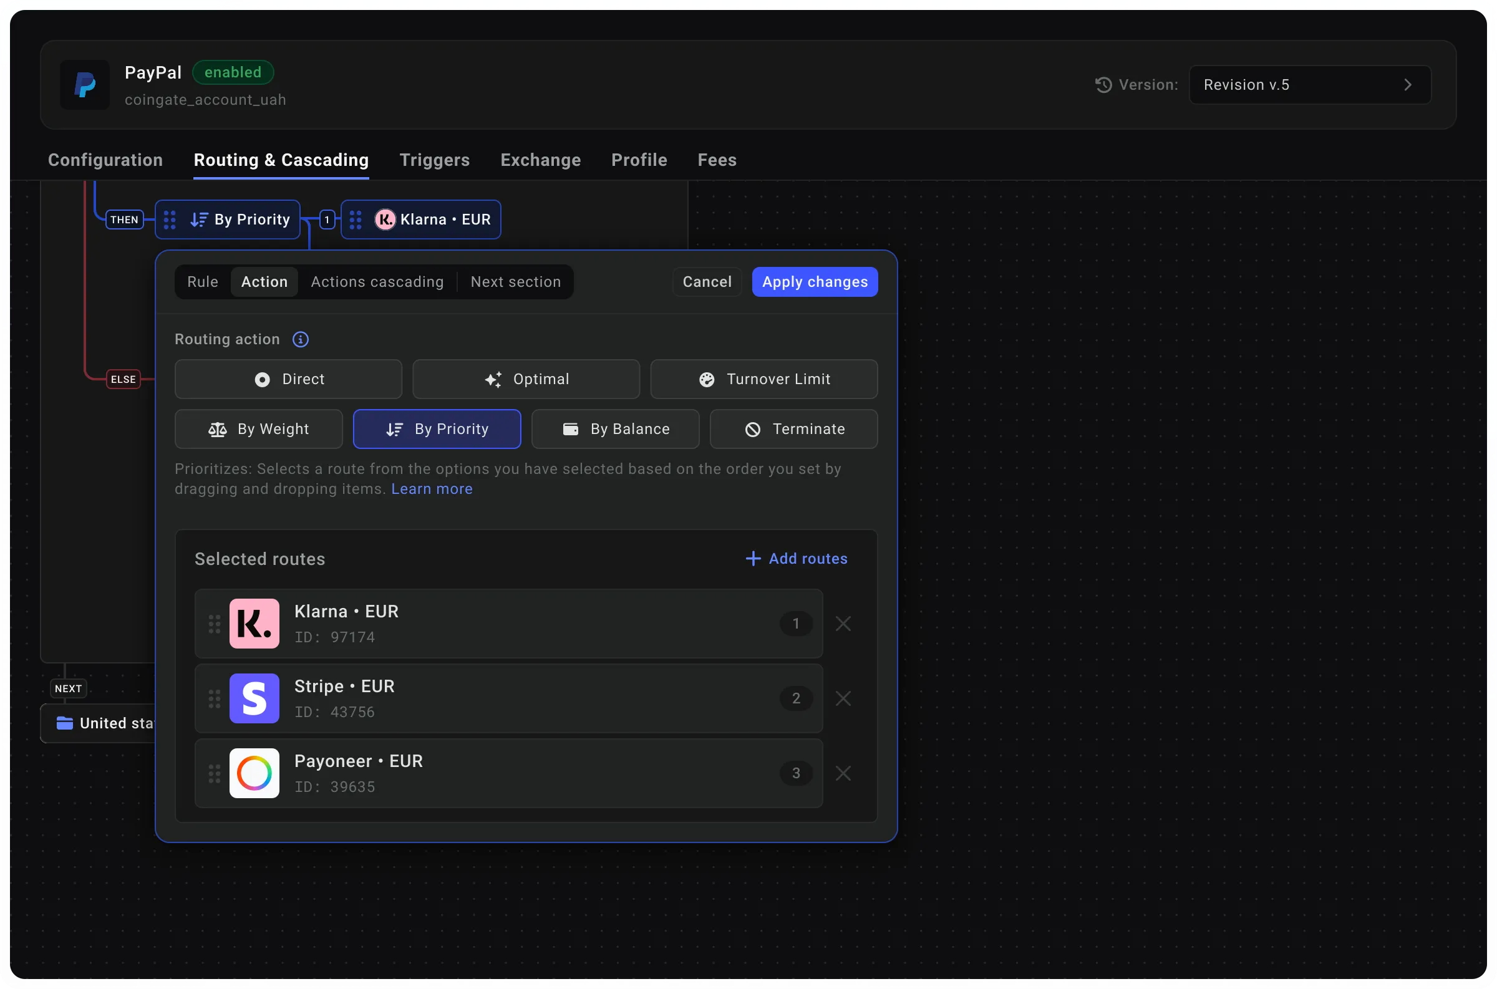The image size is (1497, 989).
Task: Open the Exchange tab
Action: (x=541, y=160)
